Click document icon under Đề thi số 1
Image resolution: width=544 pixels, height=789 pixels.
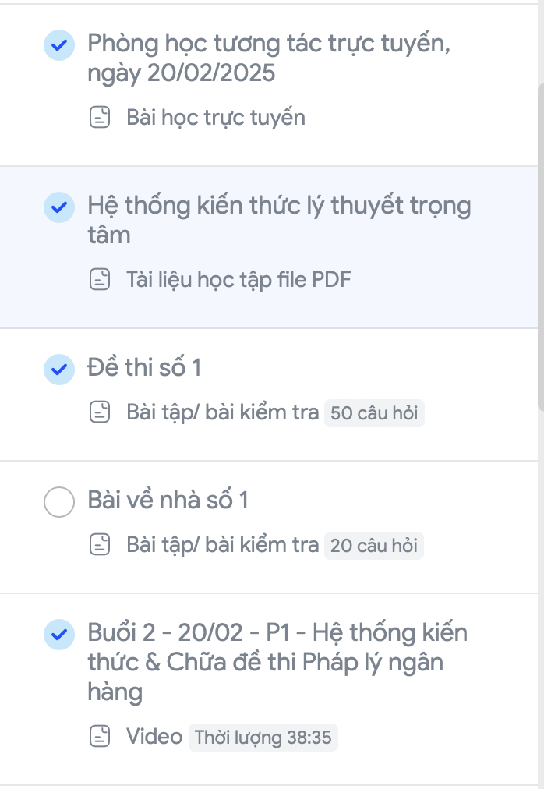click(100, 412)
